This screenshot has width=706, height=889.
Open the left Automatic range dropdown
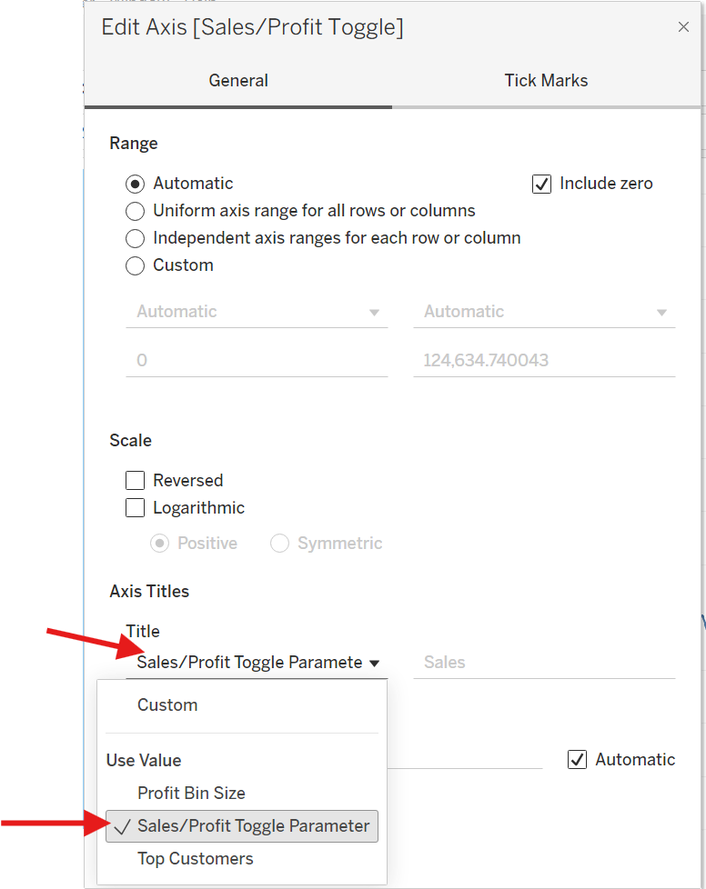257,312
